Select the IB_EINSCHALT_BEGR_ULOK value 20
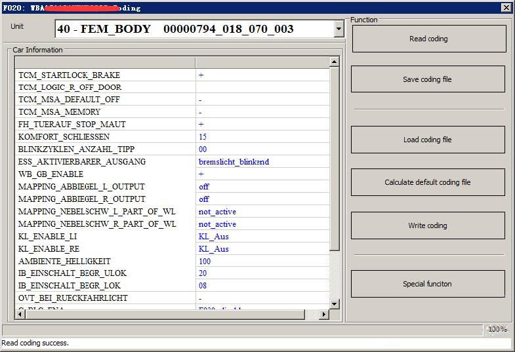 click(x=203, y=273)
